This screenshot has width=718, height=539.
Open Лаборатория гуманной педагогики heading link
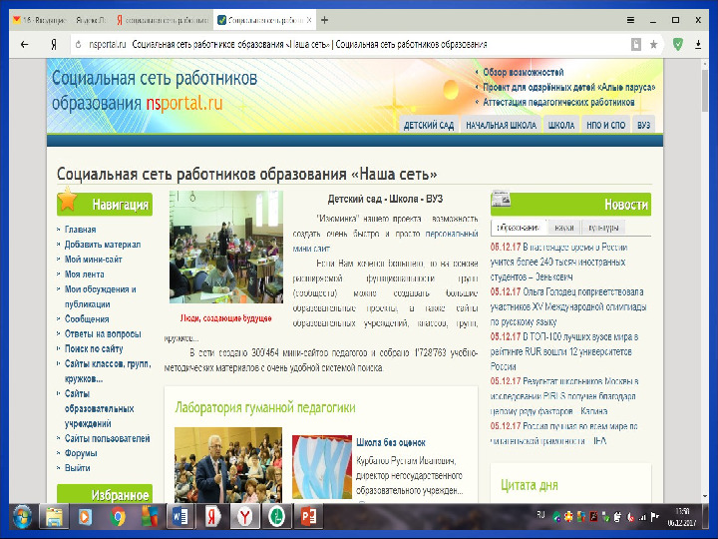[265, 407]
